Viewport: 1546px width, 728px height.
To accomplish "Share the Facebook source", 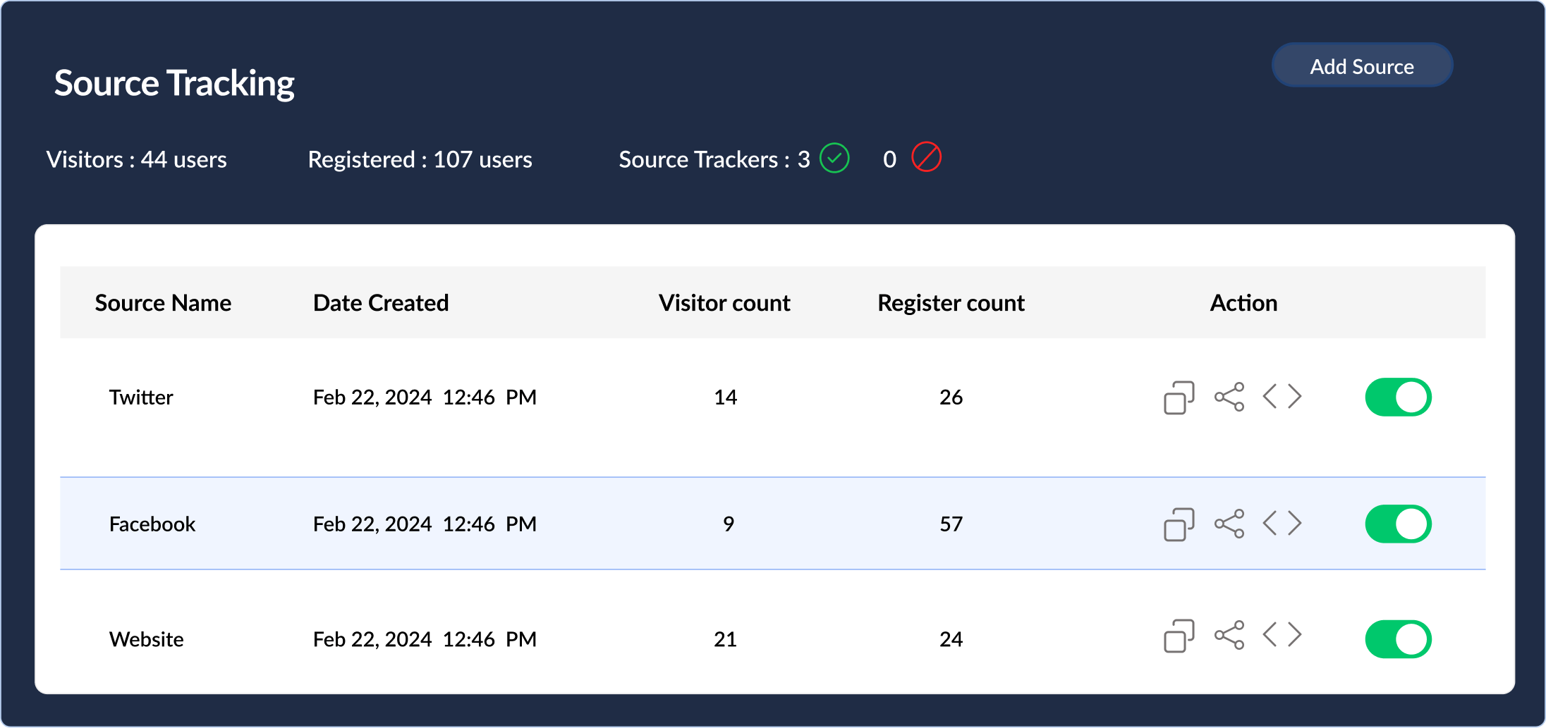I will tap(1230, 524).
